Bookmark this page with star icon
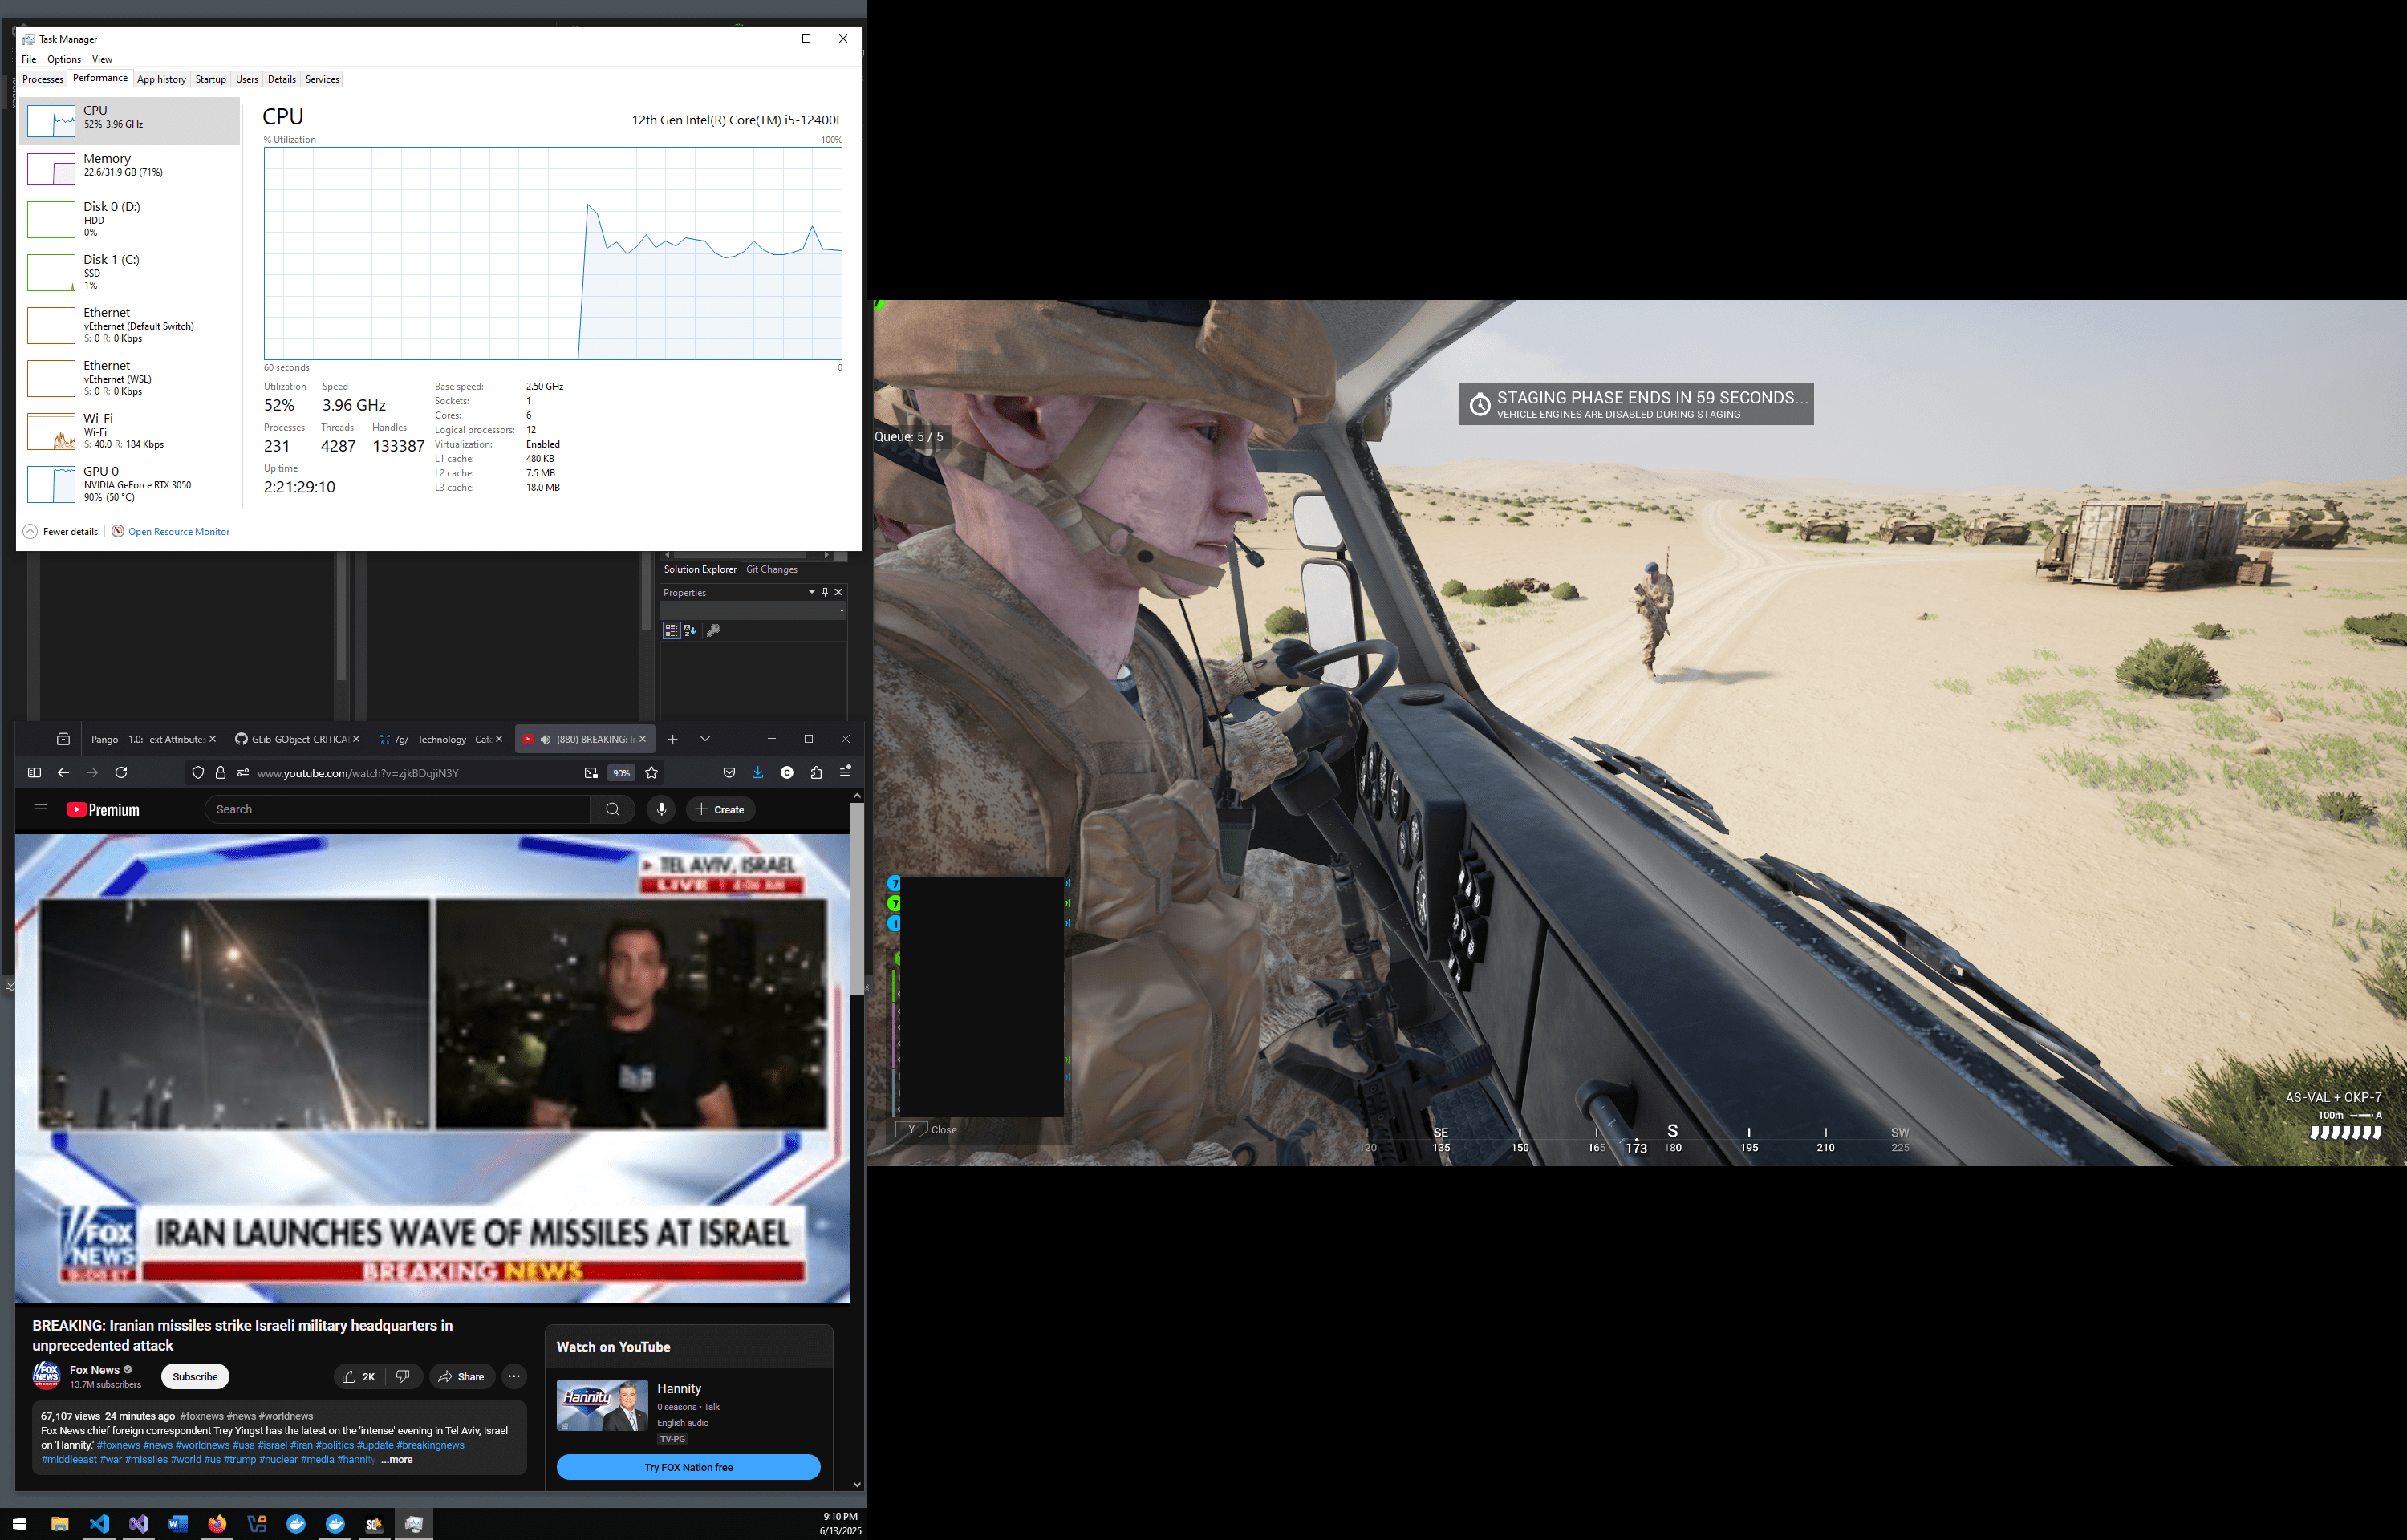The image size is (2407, 1540). click(x=652, y=773)
